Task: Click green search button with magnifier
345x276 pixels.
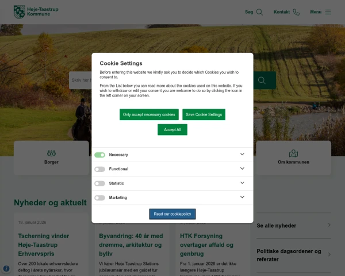Action: click(264, 80)
